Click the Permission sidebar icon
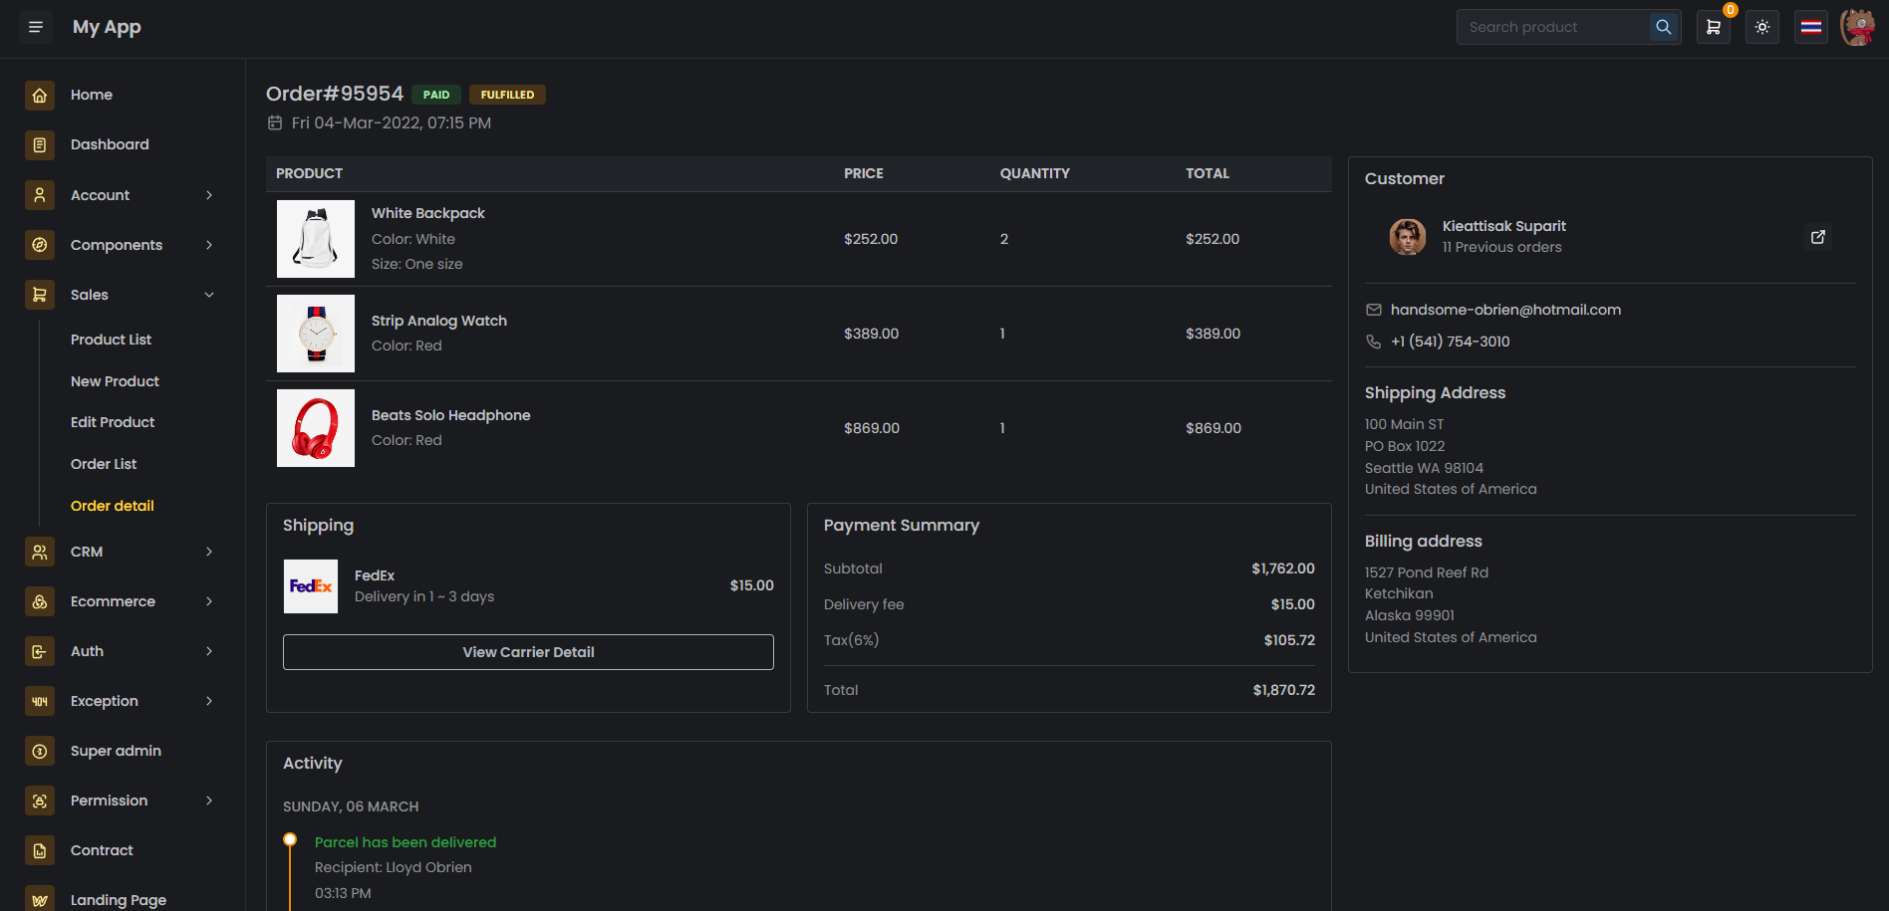 40,800
